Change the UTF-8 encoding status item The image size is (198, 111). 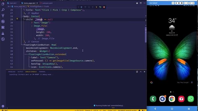(96, 110)
